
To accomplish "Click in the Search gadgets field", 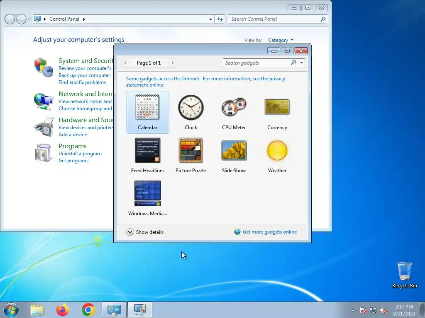I will point(256,63).
